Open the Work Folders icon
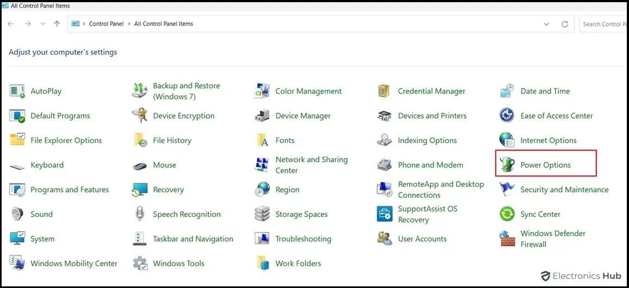This screenshot has height=288, width=629. [x=262, y=263]
